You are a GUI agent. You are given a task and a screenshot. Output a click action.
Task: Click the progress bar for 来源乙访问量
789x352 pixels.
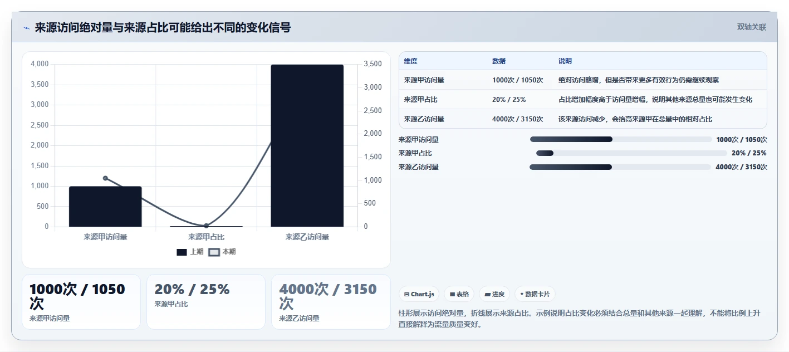click(620, 167)
